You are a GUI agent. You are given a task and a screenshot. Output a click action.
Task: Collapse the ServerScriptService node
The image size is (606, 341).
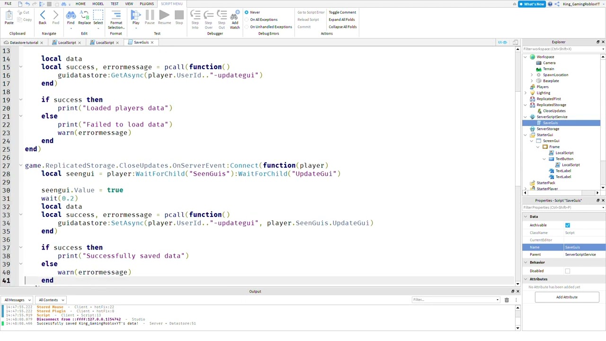pos(526,117)
